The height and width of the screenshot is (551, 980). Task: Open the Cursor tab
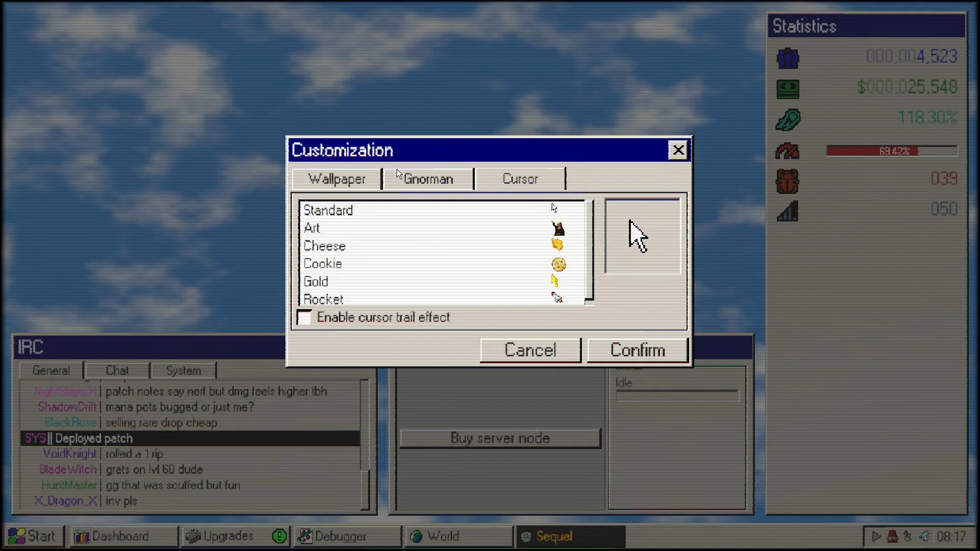coord(520,179)
